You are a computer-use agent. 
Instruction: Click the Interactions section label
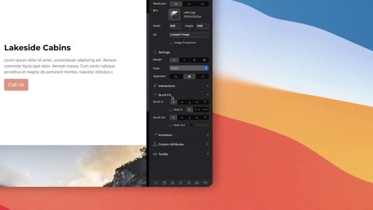(x=167, y=86)
